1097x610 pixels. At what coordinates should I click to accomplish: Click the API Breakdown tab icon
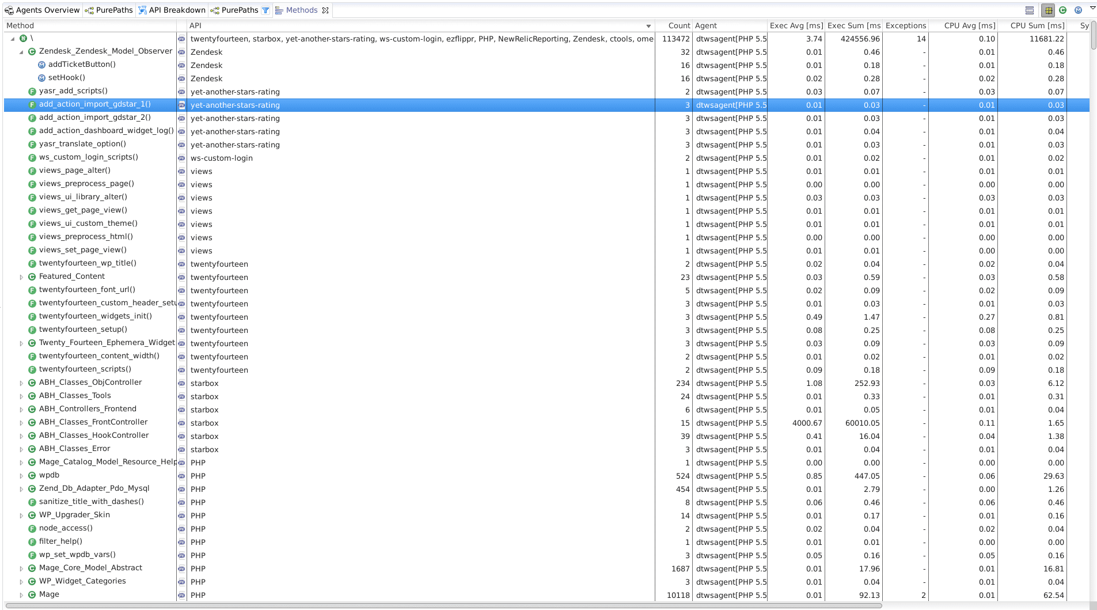142,10
